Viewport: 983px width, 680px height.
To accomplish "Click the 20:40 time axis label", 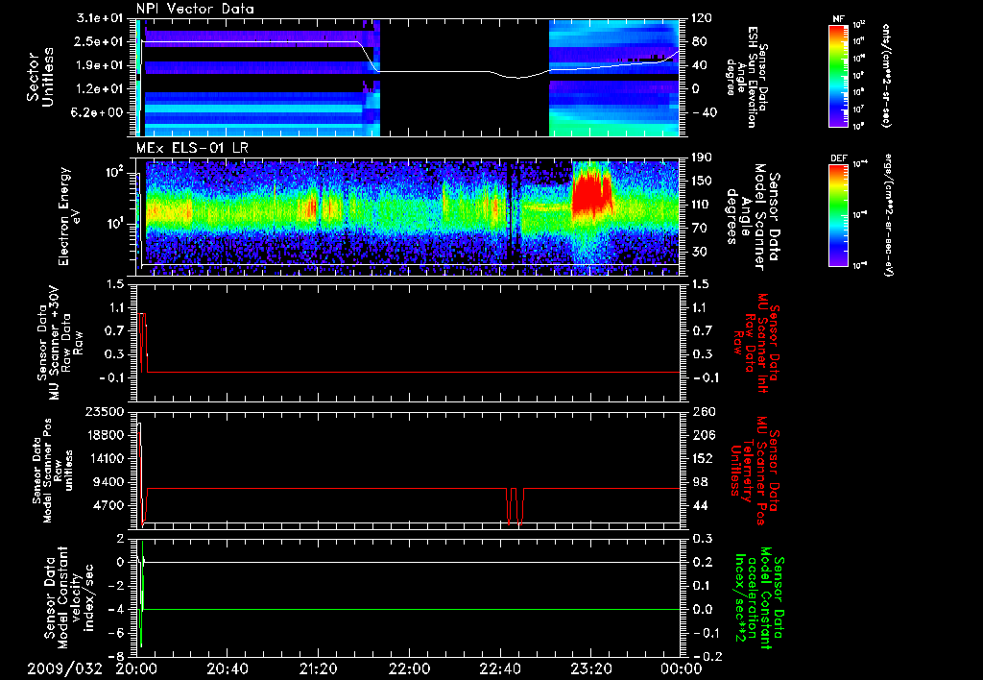I will (228, 668).
